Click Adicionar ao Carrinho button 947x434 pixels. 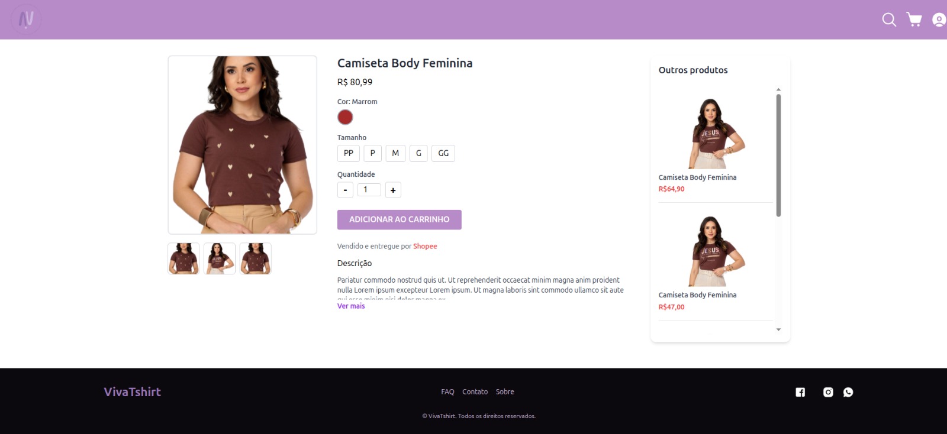pyautogui.click(x=399, y=219)
